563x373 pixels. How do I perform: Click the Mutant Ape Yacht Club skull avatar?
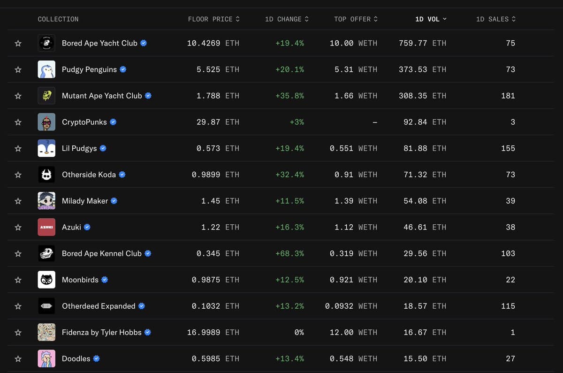point(46,96)
